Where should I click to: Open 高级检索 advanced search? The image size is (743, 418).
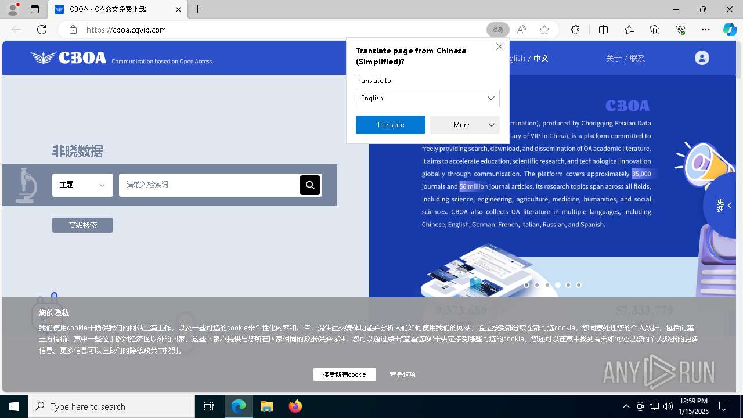82,225
